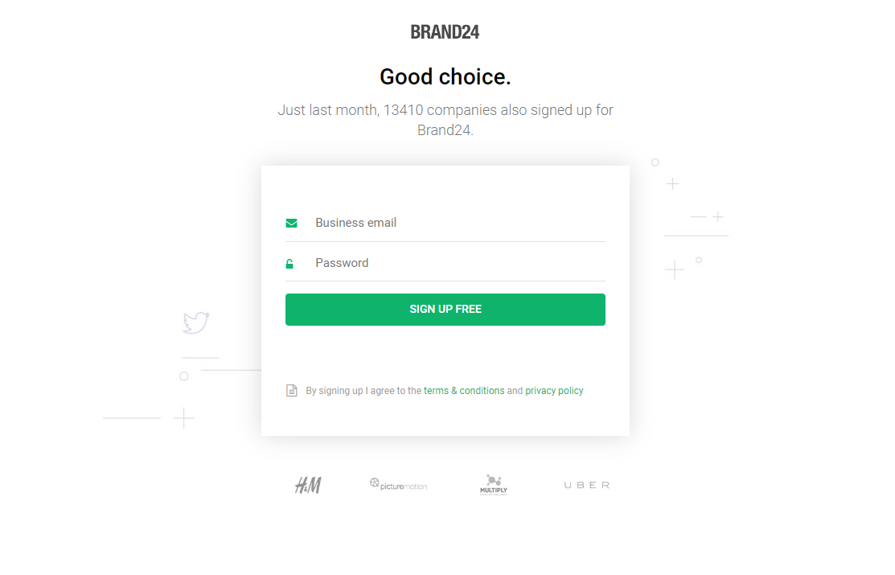Click the Multiply logo
Viewport: 895px width, 575px height.
(494, 485)
